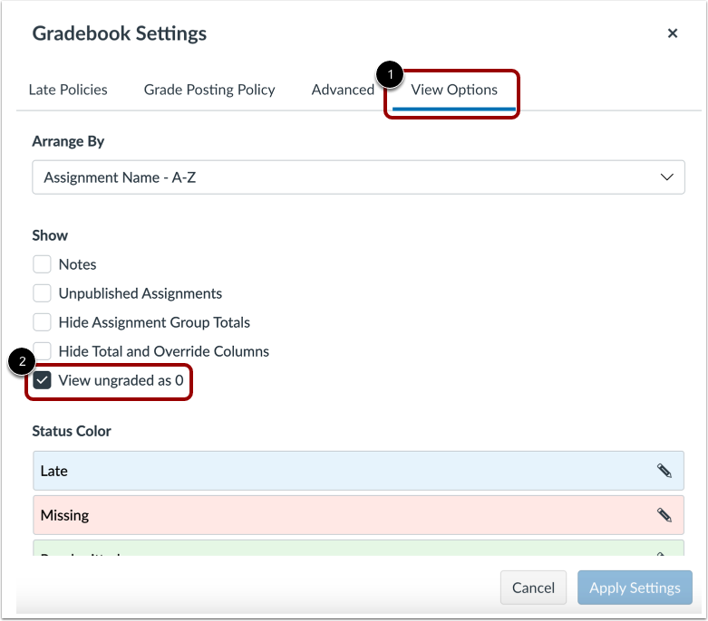Viewport: 708px width, 621px height.
Task: Toggle Hide Assignment Group Totals checkbox
Action: pos(42,322)
